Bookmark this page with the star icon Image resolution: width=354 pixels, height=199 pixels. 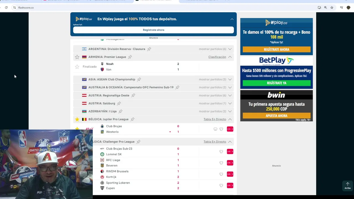click(x=332, y=7)
